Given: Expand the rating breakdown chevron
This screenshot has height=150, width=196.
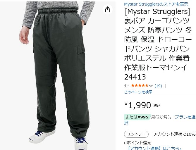Looking at the screenshot, I should (151, 86).
